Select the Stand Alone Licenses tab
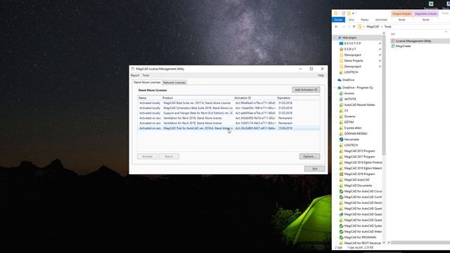 pos(147,82)
